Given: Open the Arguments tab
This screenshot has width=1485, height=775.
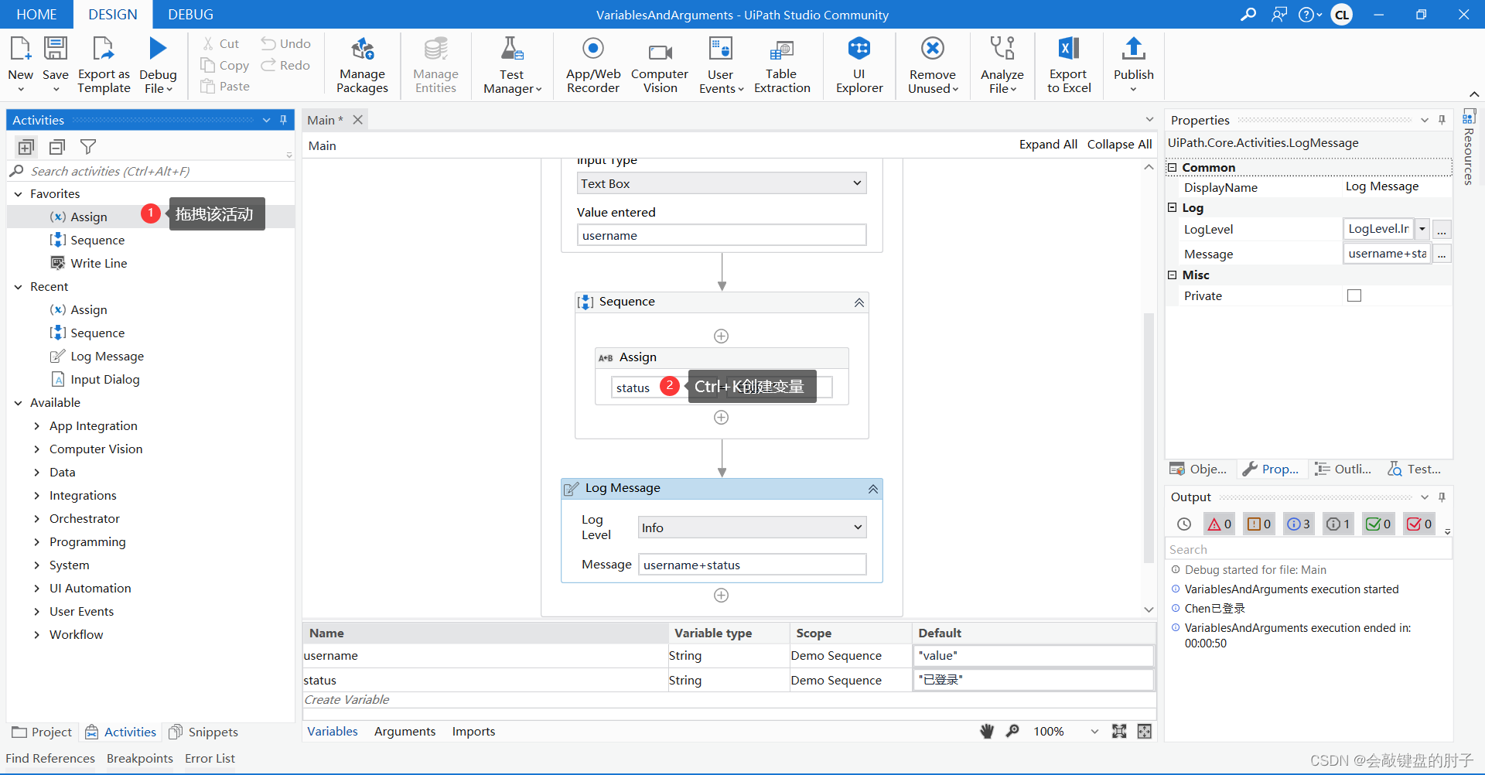Looking at the screenshot, I should pos(405,732).
